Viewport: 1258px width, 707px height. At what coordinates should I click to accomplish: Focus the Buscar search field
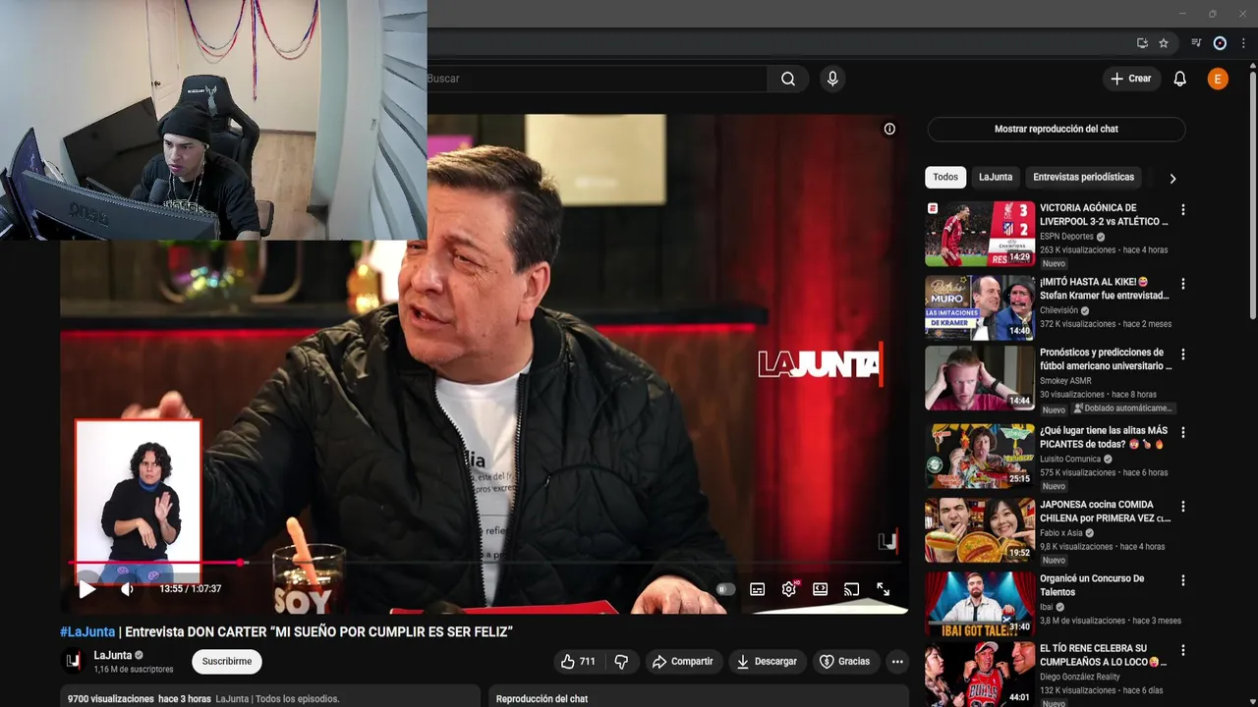(x=597, y=79)
